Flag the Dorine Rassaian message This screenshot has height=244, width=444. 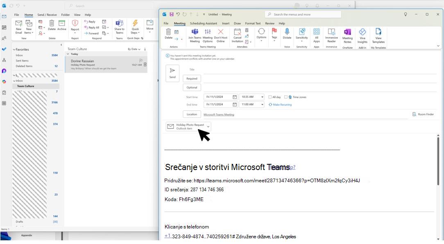[x=141, y=60]
